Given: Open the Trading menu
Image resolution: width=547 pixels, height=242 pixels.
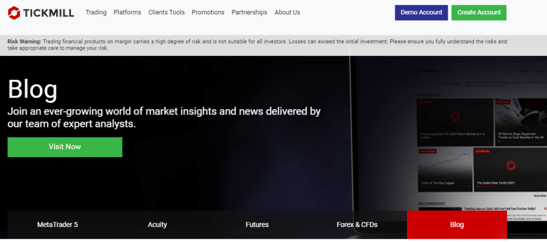Looking at the screenshot, I should [x=96, y=12].
